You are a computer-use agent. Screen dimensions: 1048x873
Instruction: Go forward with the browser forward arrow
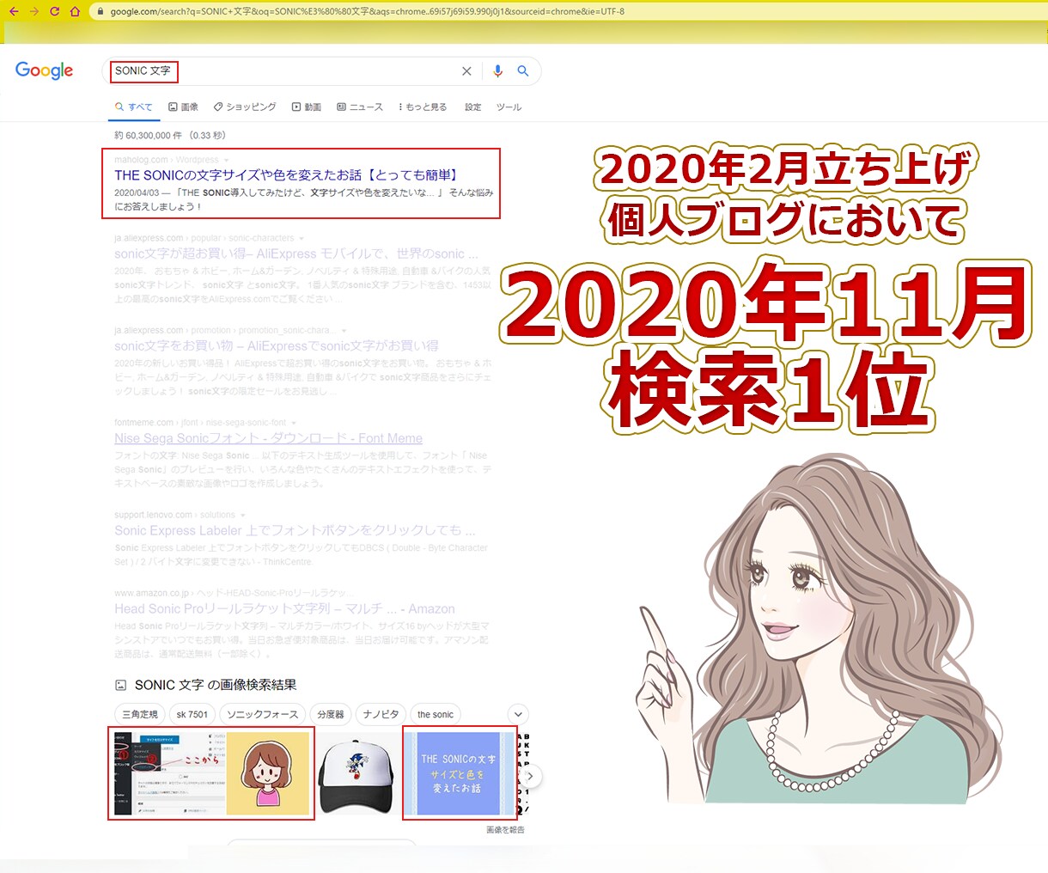(x=34, y=11)
